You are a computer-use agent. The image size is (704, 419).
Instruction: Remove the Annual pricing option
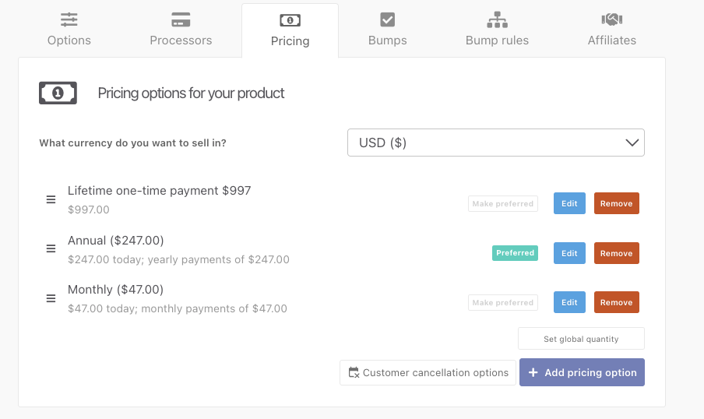click(x=616, y=253)
